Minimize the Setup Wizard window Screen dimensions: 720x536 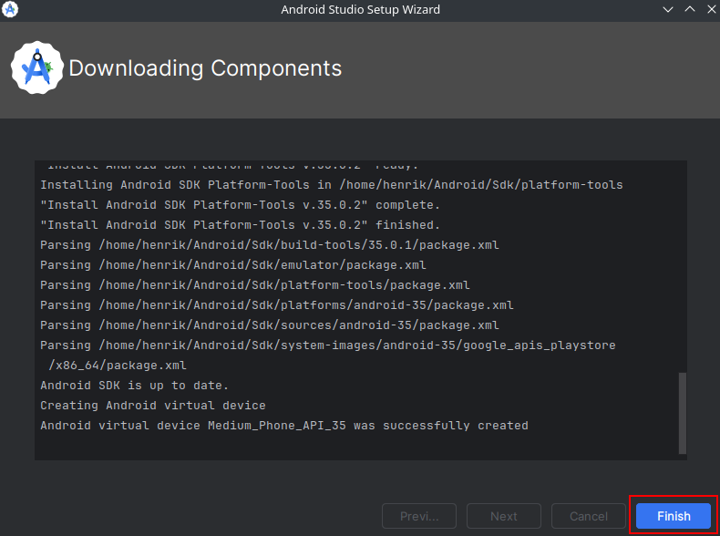(668, 9)
